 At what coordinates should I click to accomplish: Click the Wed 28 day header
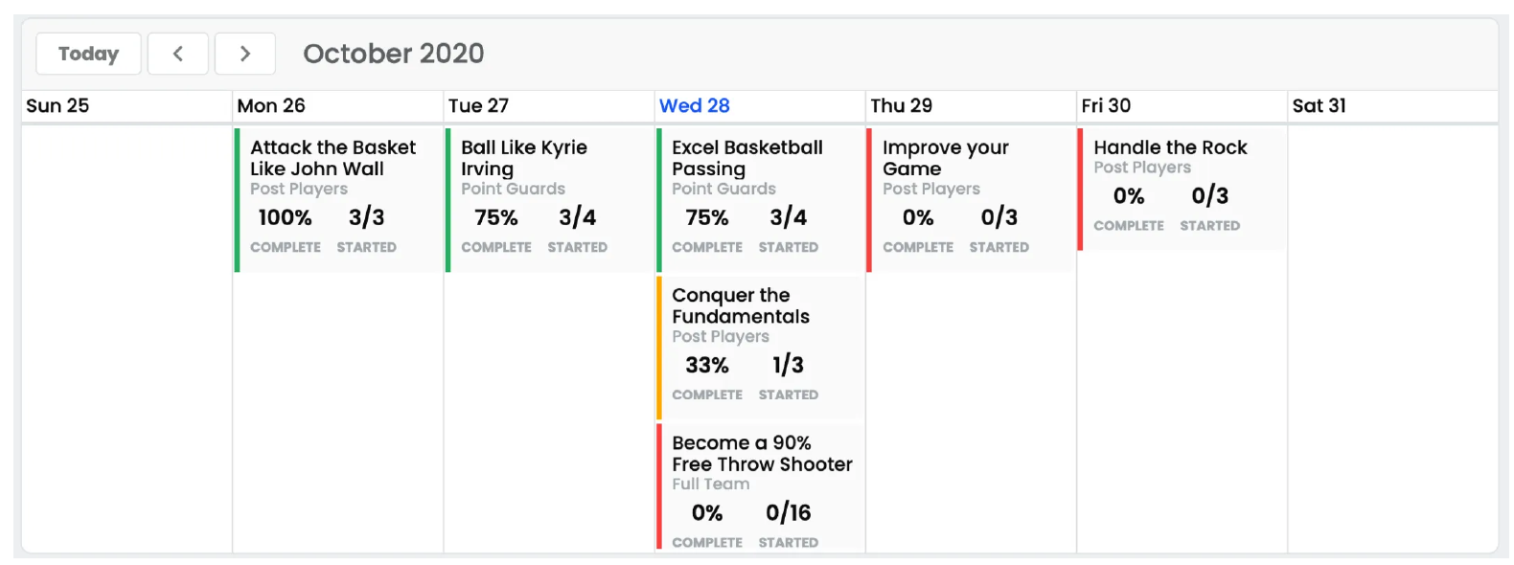pos(695,105)
